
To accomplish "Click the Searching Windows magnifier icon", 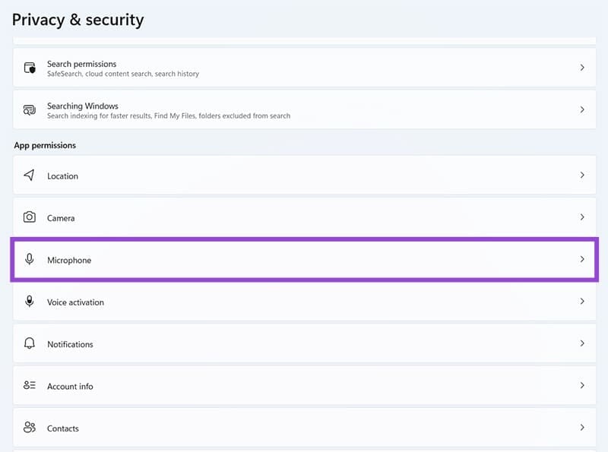I will 30,110.
